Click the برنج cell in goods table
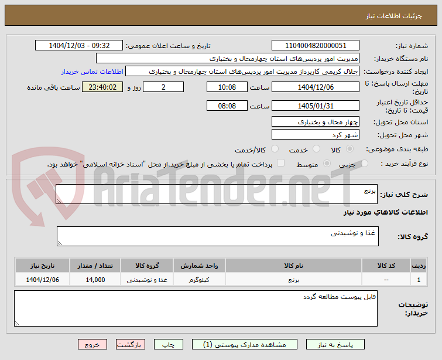 point(293,280)
